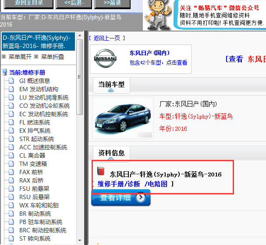
Task: Click document icon for LU 发动机润滑系统
Action: point(11,97)
